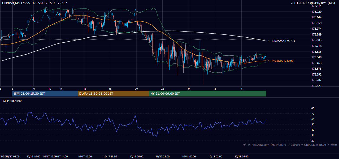Screen dimensions: 339x159
Task: Click RSI scale value 60
Action: coord(313,119)
